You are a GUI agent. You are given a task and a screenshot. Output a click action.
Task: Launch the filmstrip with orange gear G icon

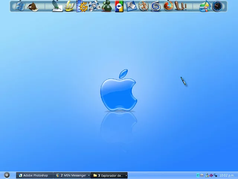click(82, 6)
